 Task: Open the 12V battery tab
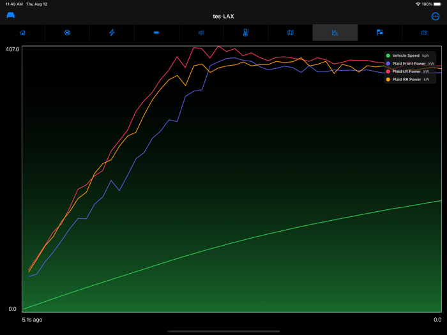tap(424, 33)
